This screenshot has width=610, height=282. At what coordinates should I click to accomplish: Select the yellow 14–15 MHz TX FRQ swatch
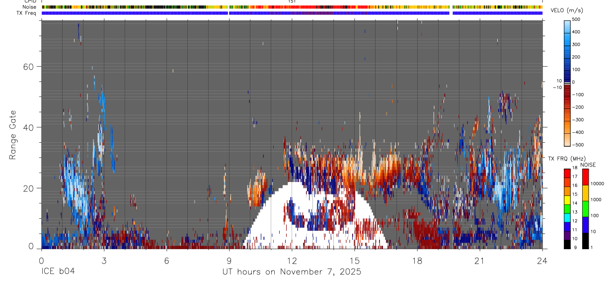pos(567,199)
